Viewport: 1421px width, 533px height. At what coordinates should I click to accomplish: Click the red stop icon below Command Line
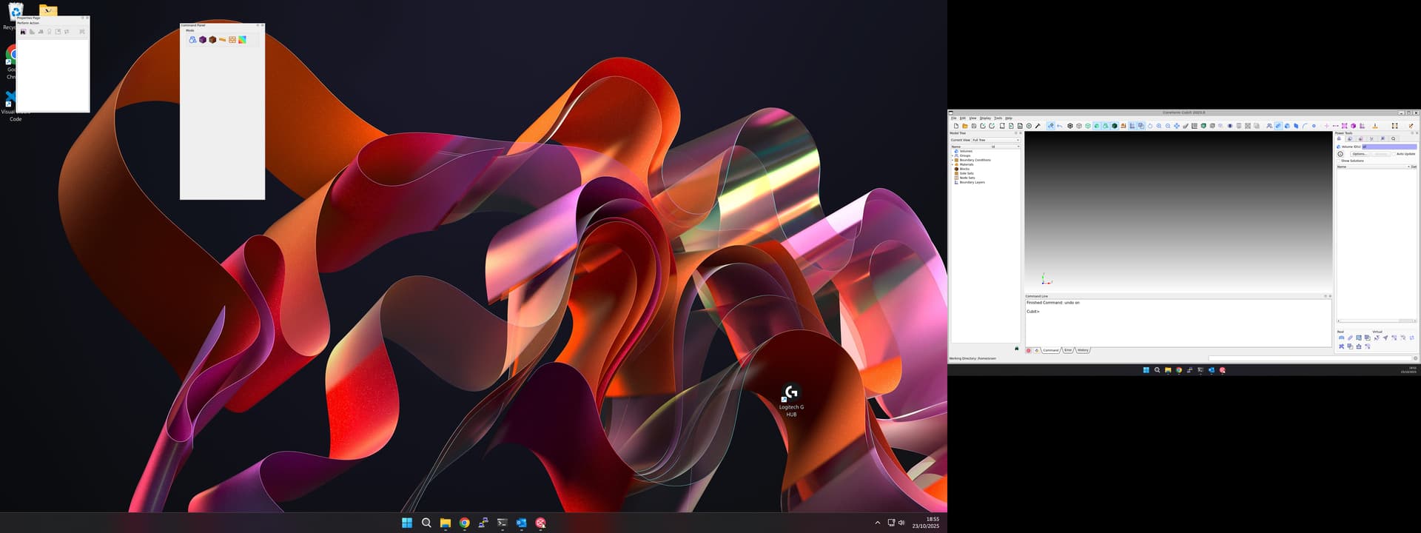click(1029, 350)
